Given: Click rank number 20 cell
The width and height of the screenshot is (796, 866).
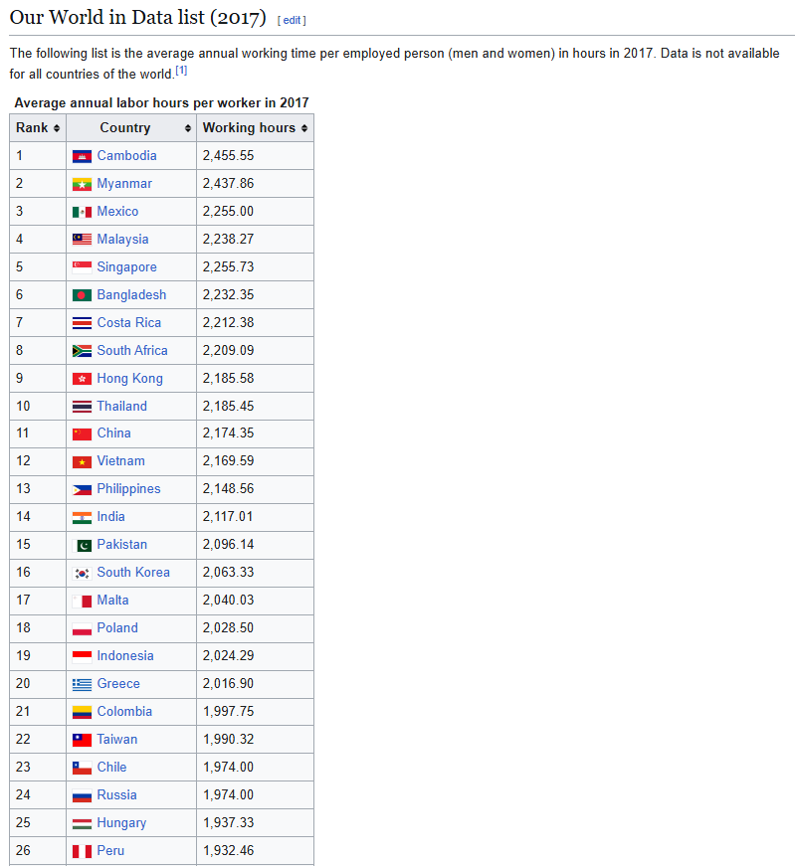Looking at the screenshot, I should 38,684.
